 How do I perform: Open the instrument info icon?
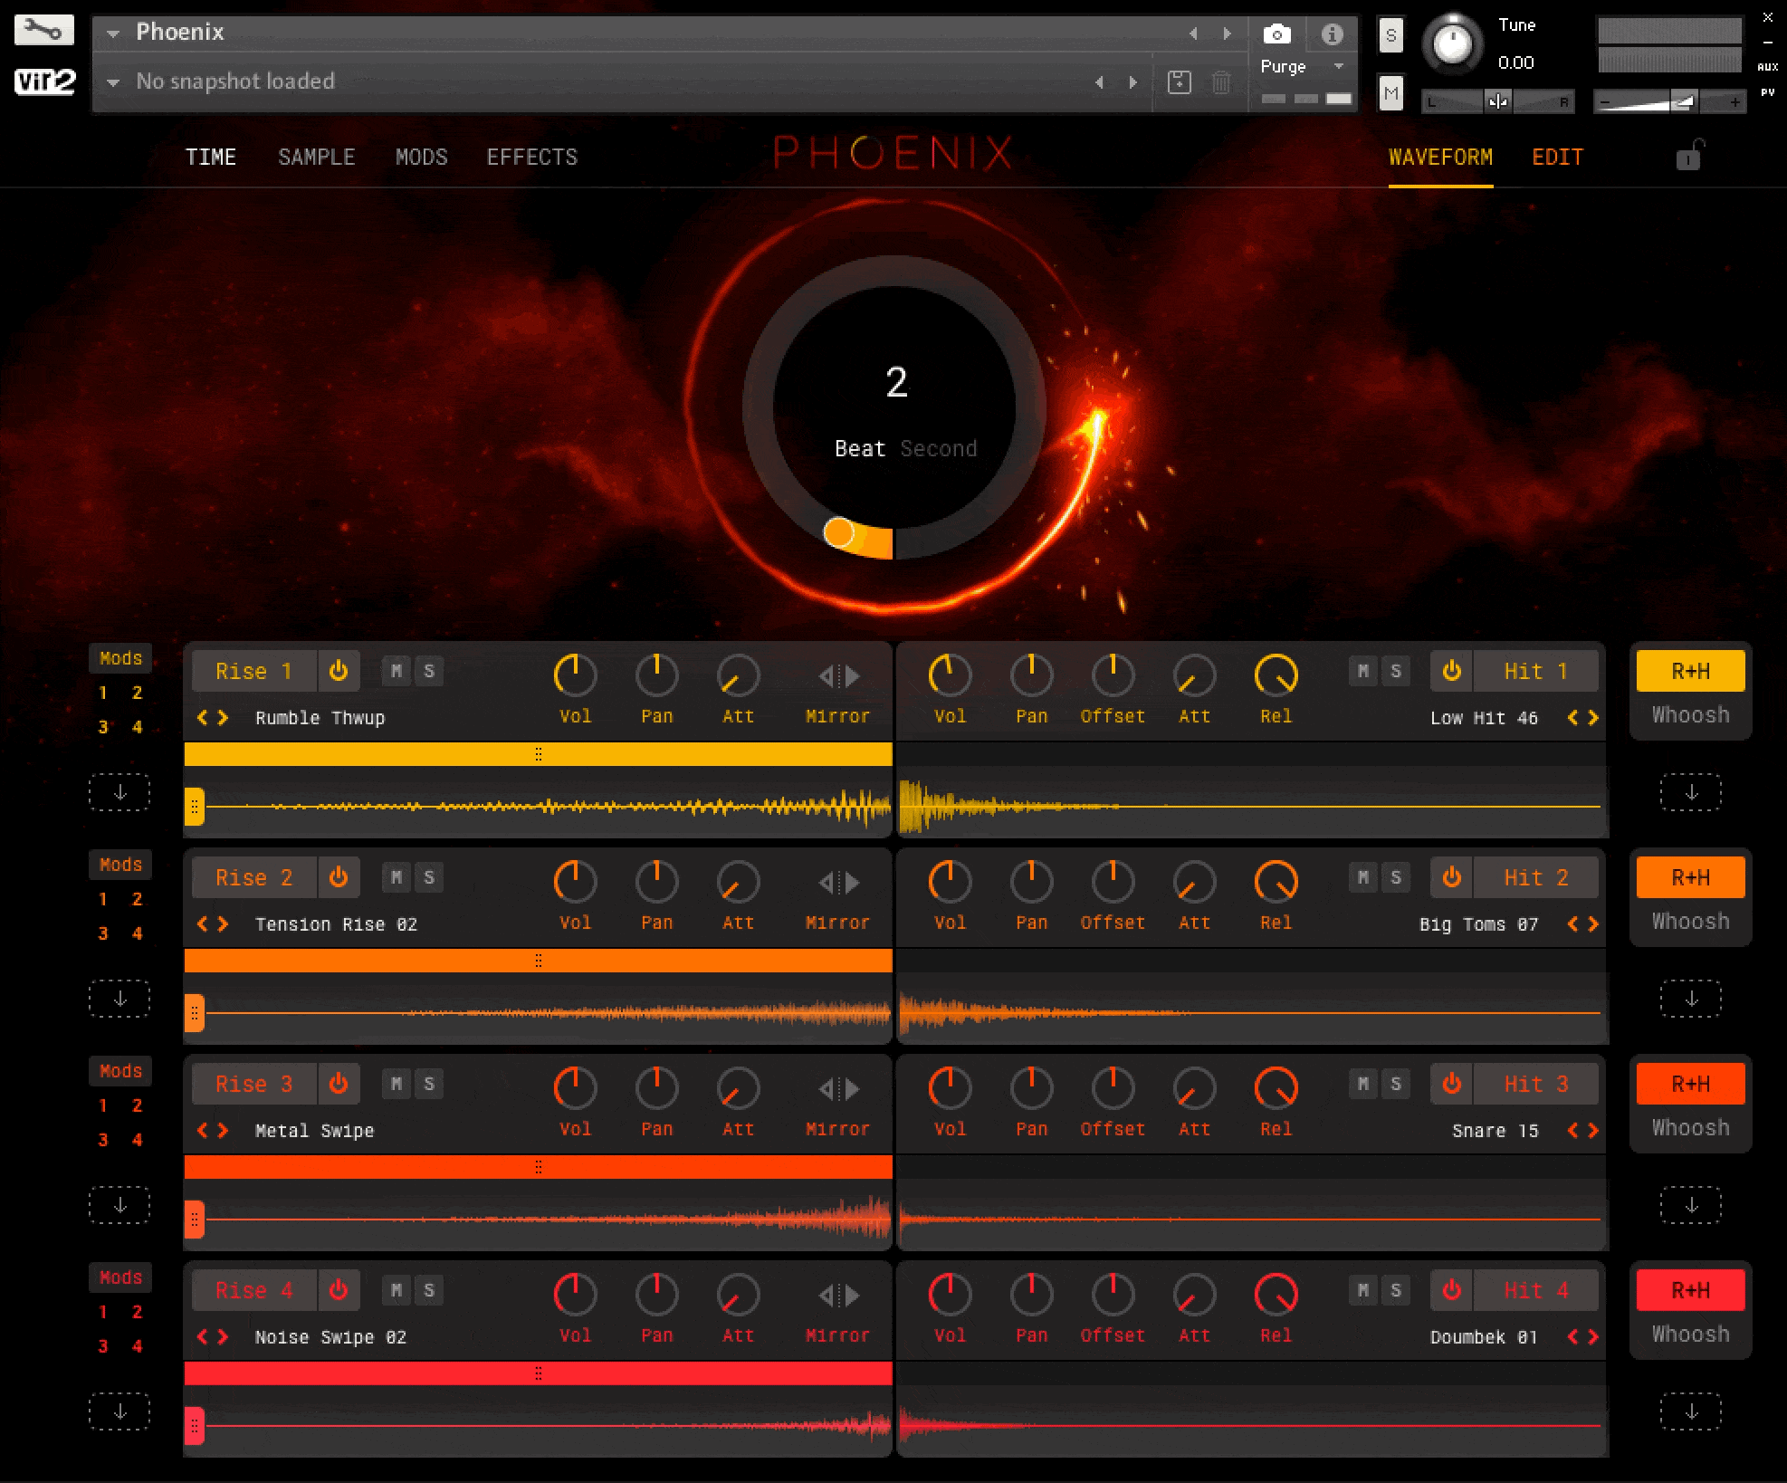[1331, 34]
